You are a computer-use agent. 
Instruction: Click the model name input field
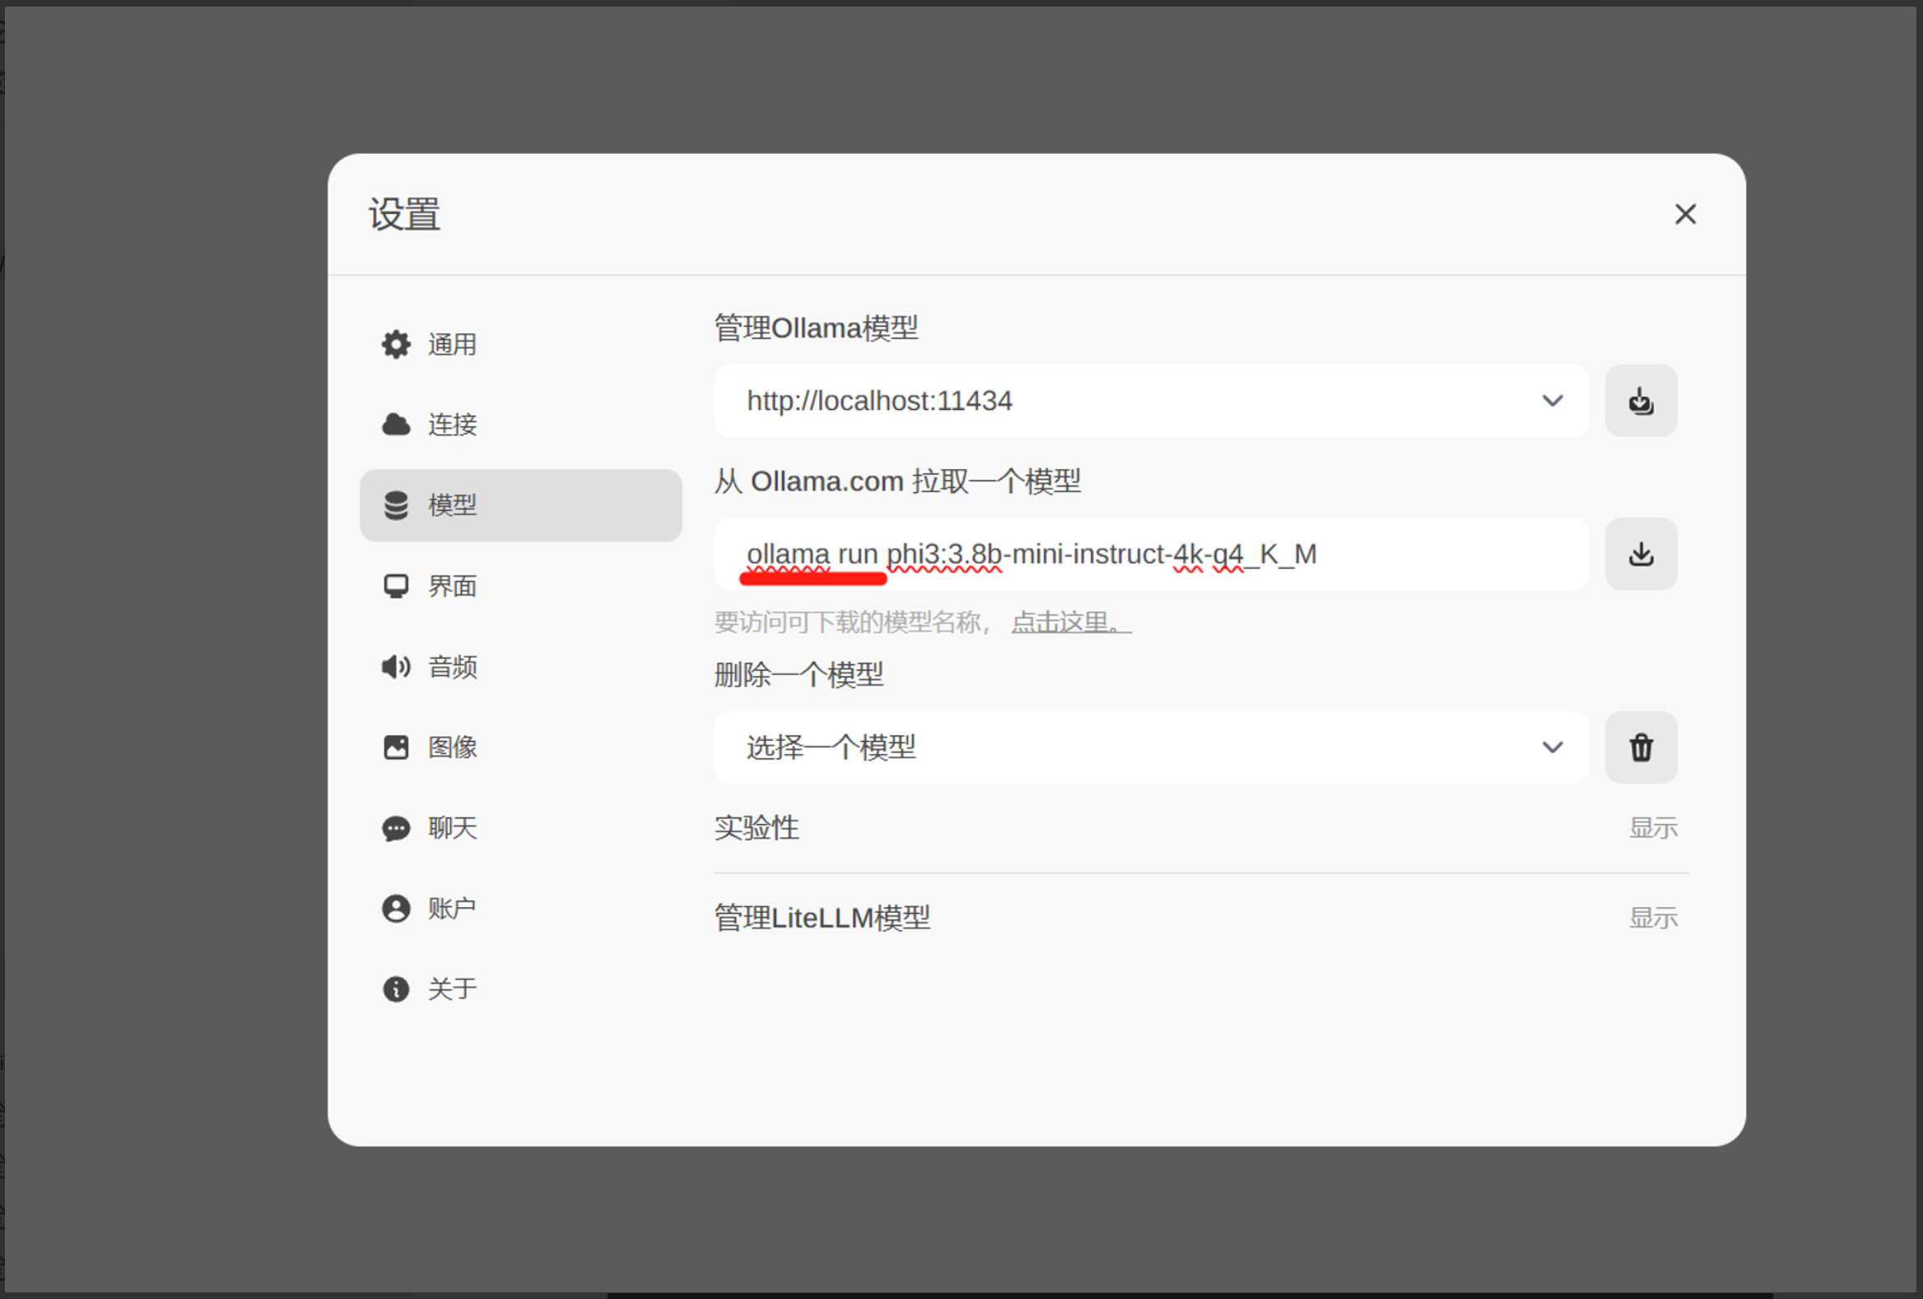1150,554
